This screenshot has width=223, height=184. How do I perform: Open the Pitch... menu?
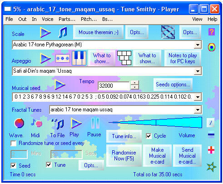tap(89, 19)
